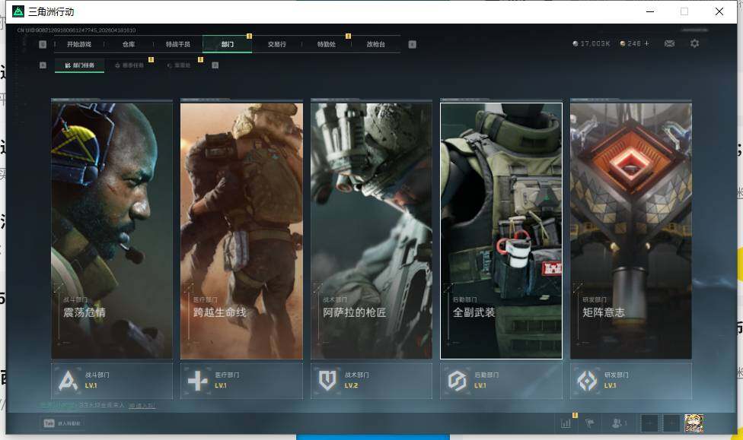Open the 阿萨拉的枪匠 mission card

click(371, 230)
